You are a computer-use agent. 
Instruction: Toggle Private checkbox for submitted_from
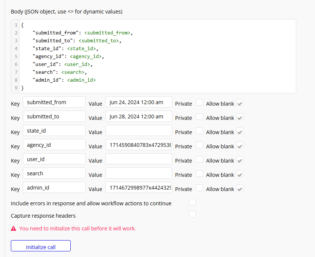[x=199, y=102]
